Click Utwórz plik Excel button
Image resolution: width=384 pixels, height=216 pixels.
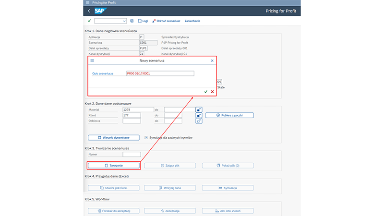tap(114, 188)
